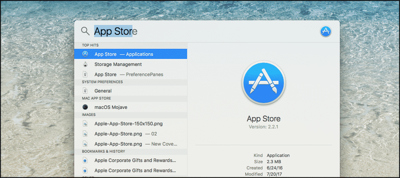Click the App Store Applications row icon

[85, 54]
